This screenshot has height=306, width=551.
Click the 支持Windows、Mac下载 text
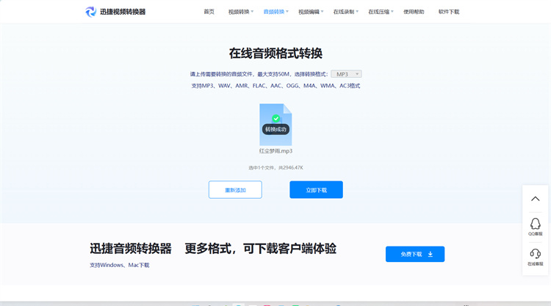point(120,265)
